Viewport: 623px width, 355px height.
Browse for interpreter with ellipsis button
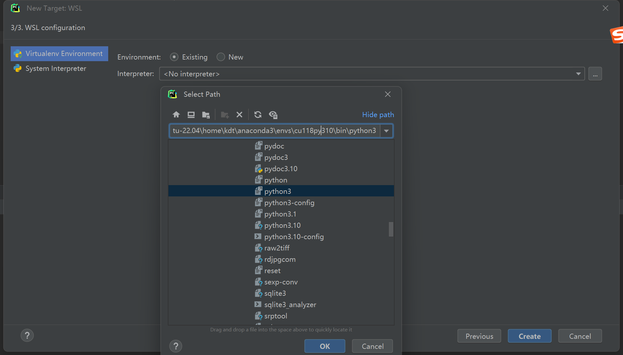click(x=595, y=74)
